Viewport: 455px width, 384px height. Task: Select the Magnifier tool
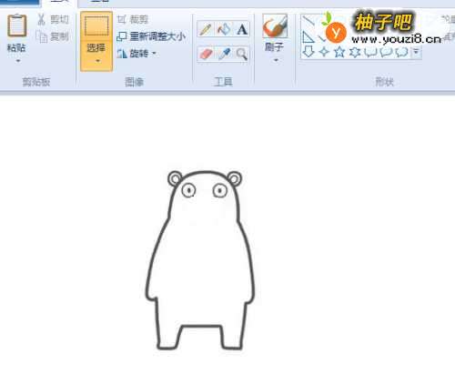[242, 55]
